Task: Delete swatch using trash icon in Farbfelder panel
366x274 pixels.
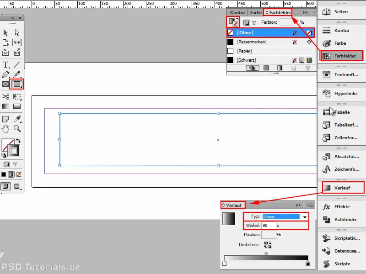Action: pos(307,68)
